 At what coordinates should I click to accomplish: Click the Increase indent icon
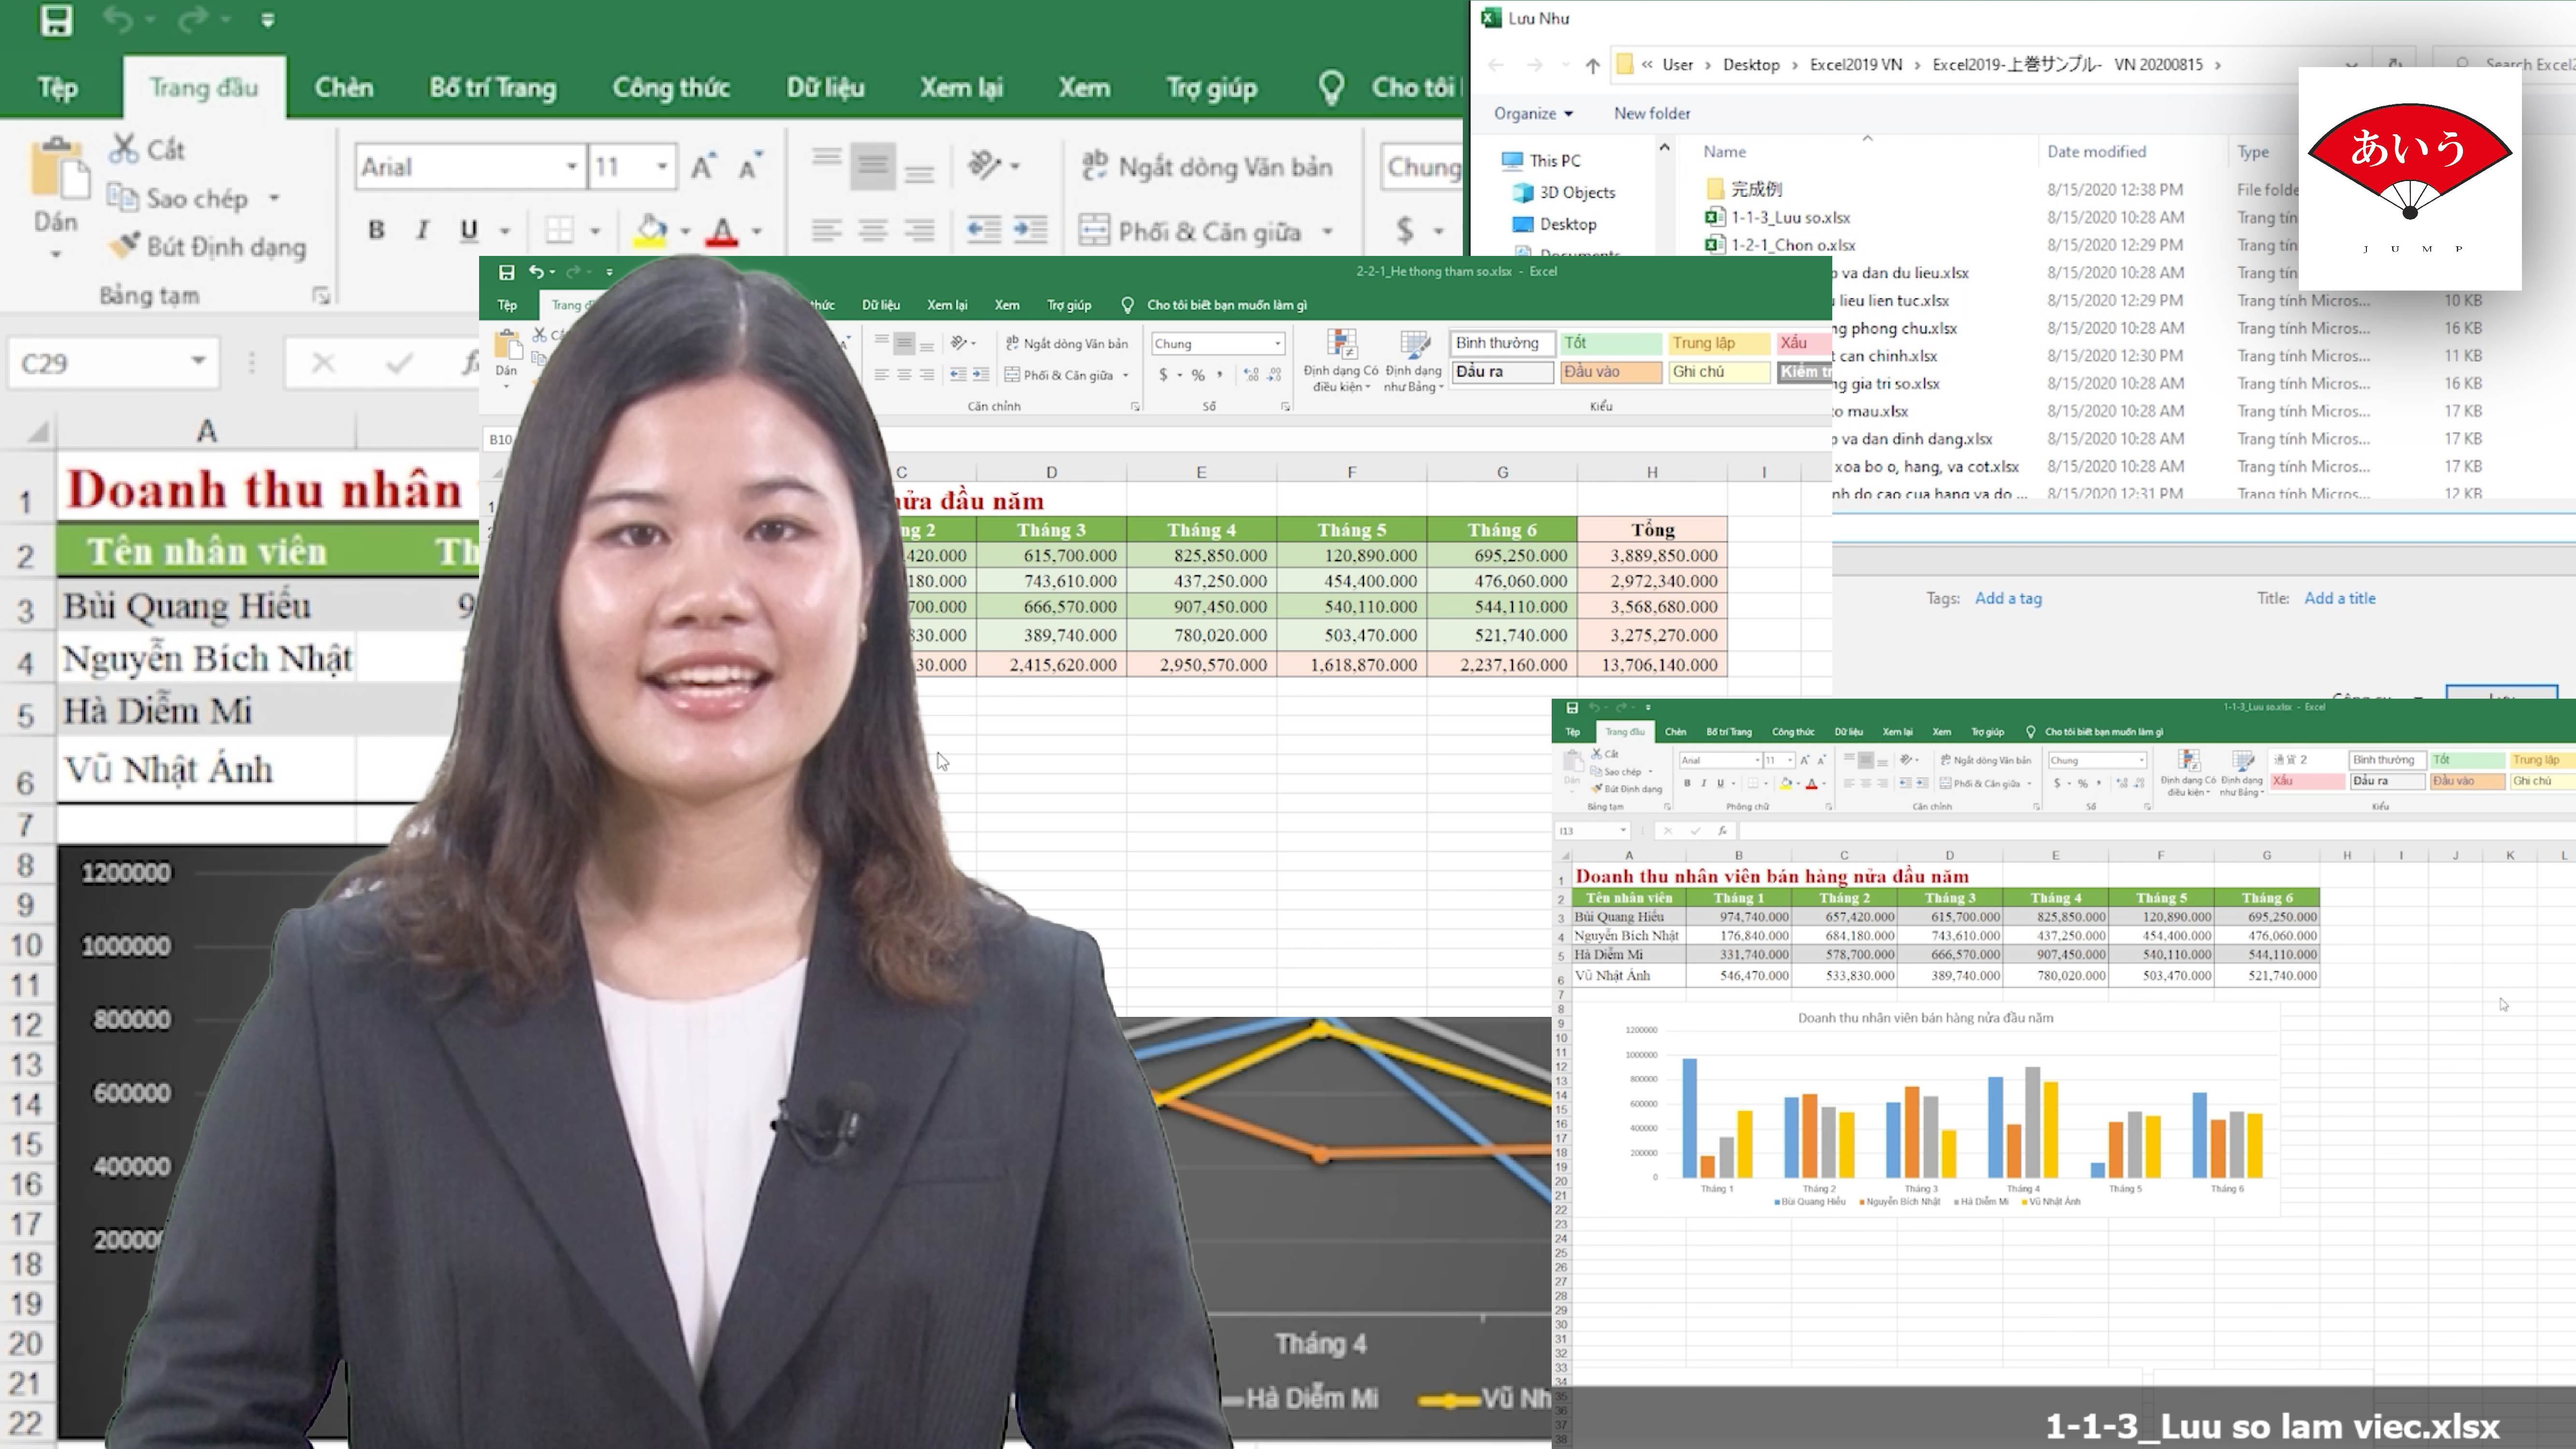tap(1030, 230)
